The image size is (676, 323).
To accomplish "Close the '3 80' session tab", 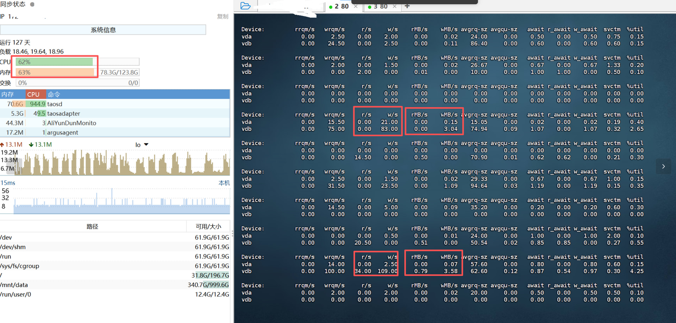I will pos(395,6).
